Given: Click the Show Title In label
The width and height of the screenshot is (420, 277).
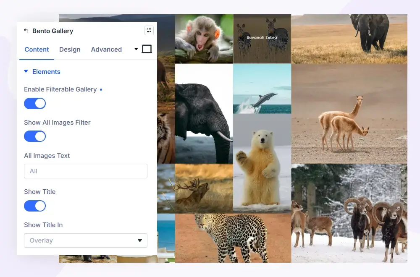Looking at the screenshot, I should click(x=43, y=225).
